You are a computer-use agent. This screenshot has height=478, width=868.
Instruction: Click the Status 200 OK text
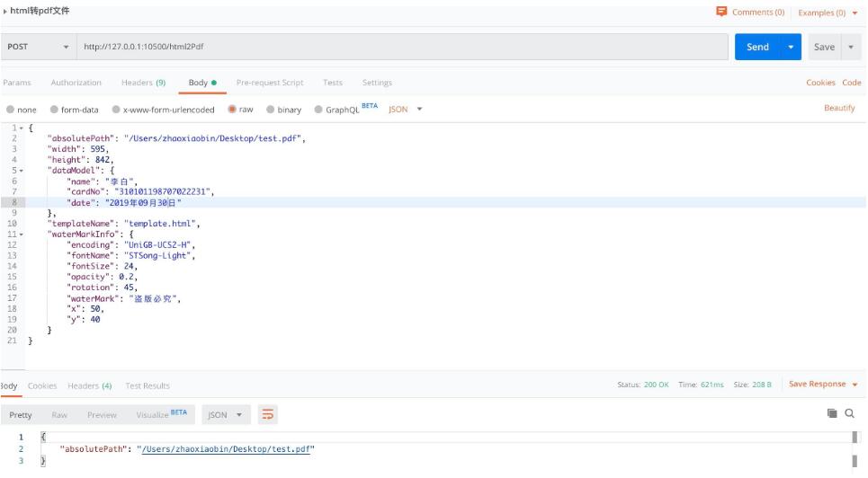click(643, 385)
